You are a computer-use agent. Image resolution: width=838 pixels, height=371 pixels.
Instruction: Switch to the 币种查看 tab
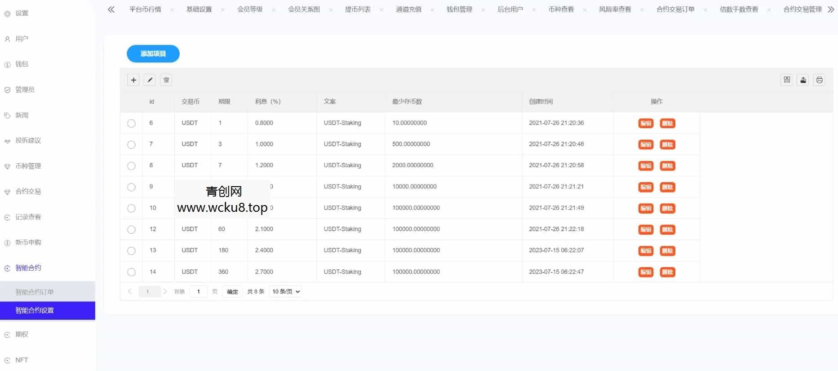point(561,9)
